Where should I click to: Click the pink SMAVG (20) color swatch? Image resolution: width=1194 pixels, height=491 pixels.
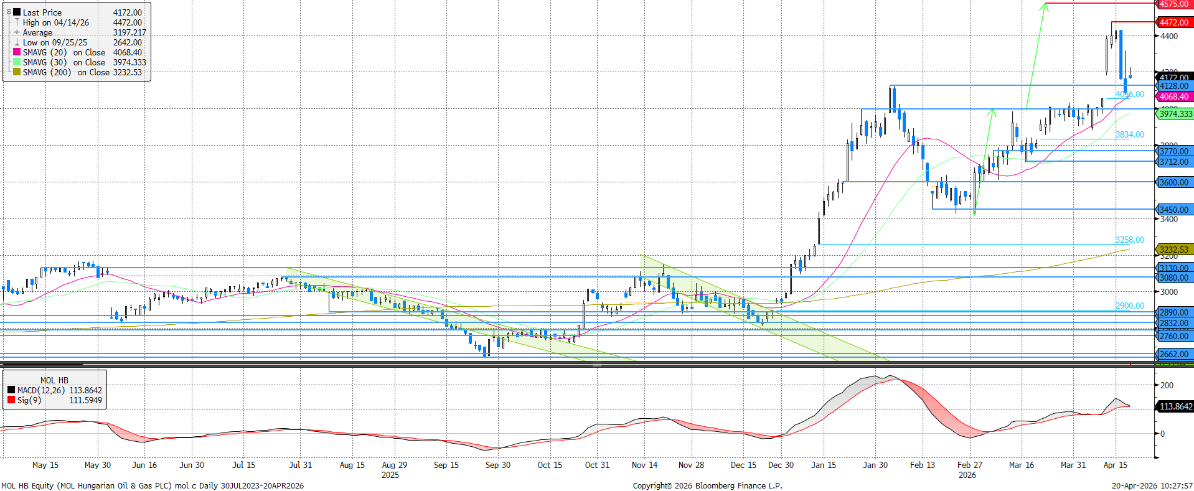(x=17, y=52)
